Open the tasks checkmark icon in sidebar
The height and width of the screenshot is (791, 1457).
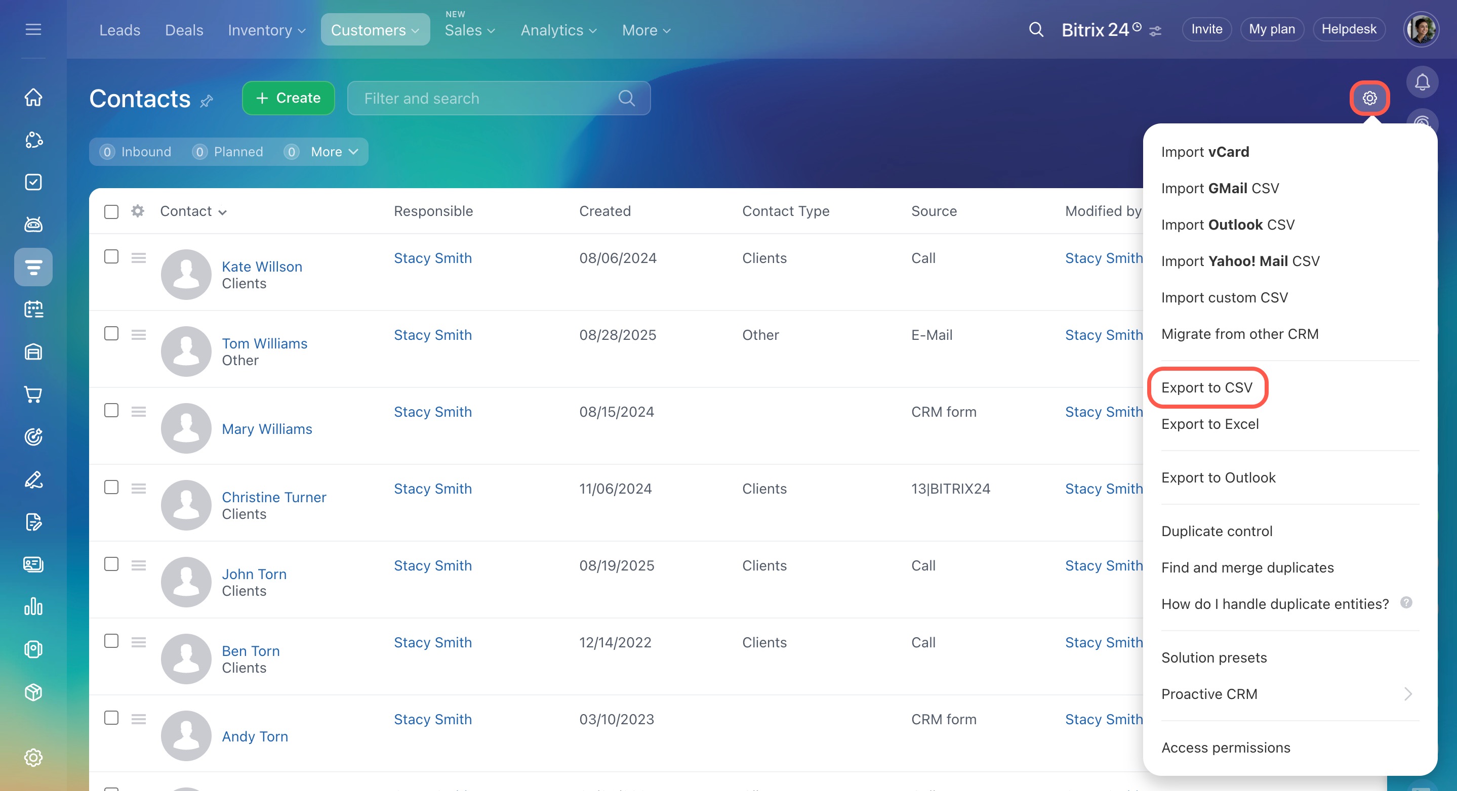coord(33,182)
